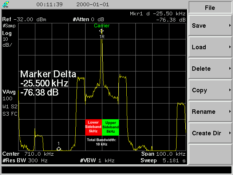
Task: Click the Sweep 5.181 s readout
Action: [163, 160]
